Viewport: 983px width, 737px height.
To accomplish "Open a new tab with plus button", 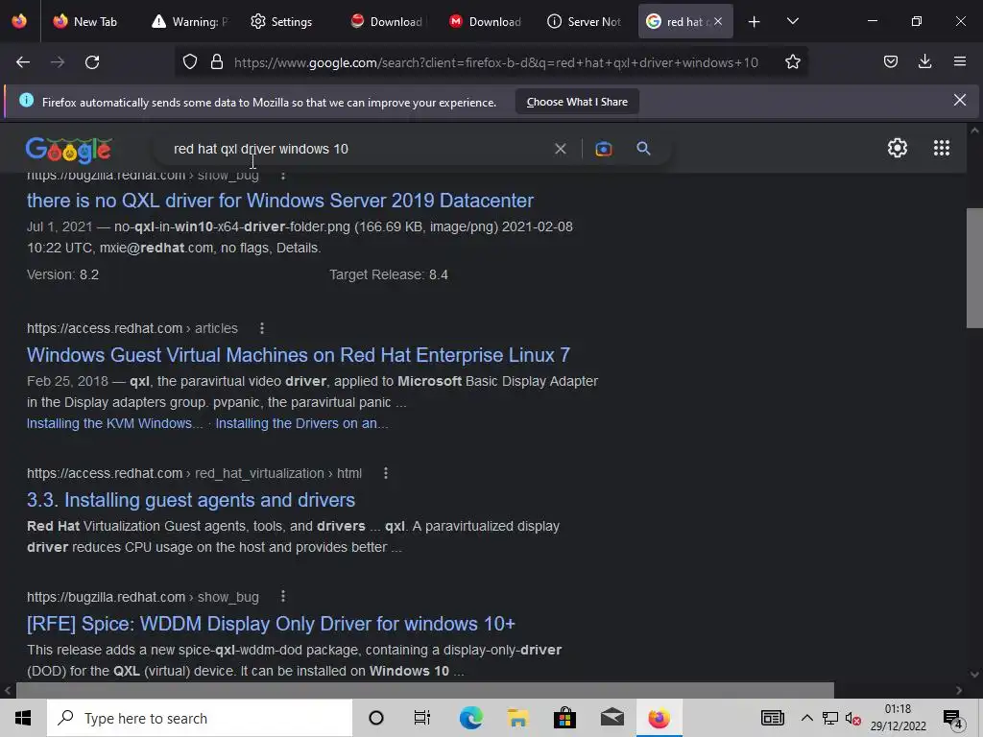I will click(x=755, y=22).
